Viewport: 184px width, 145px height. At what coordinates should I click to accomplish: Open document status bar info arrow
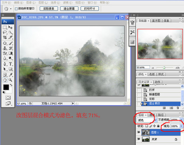[73, 104]
